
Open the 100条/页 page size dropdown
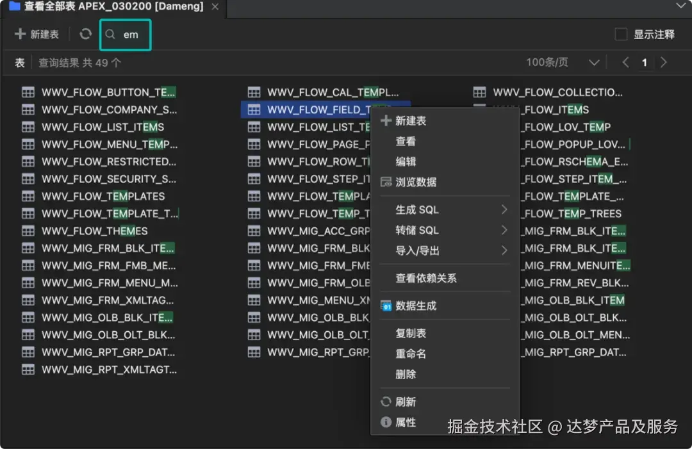click(563, 63)
